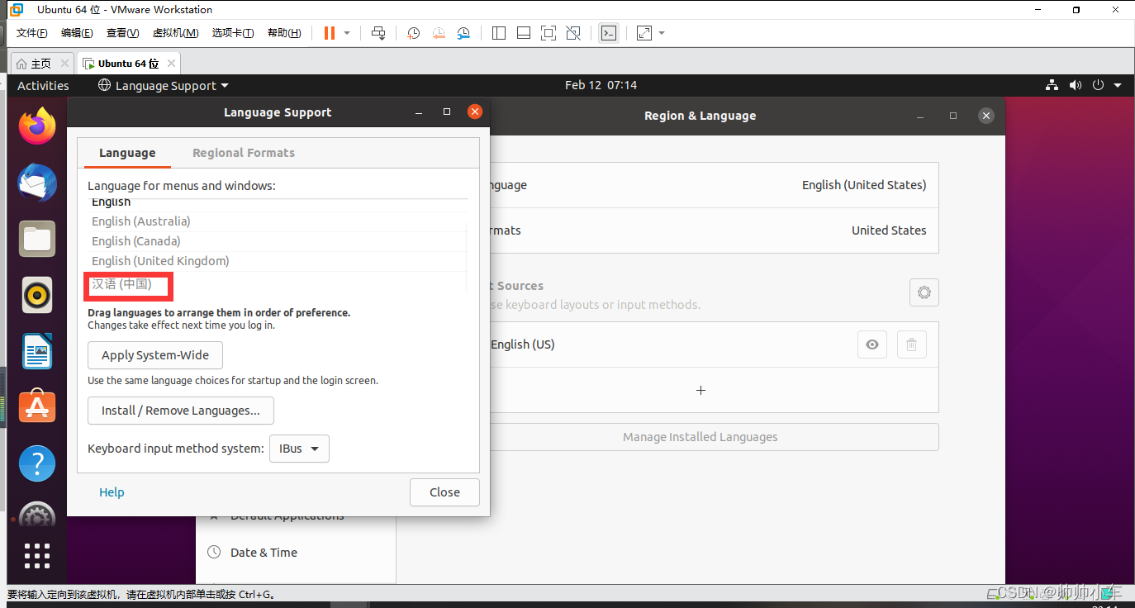Add an input source with plus button
The width and height of the screenshot is (1135, 608).
[x=700, y=390]
